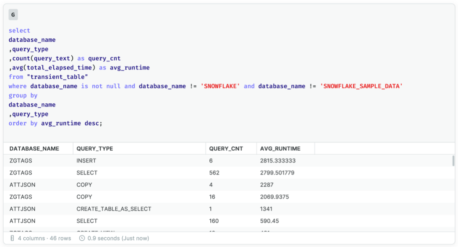
Task: Click the columns icon in status footer
Action: [x=12, y=238]
